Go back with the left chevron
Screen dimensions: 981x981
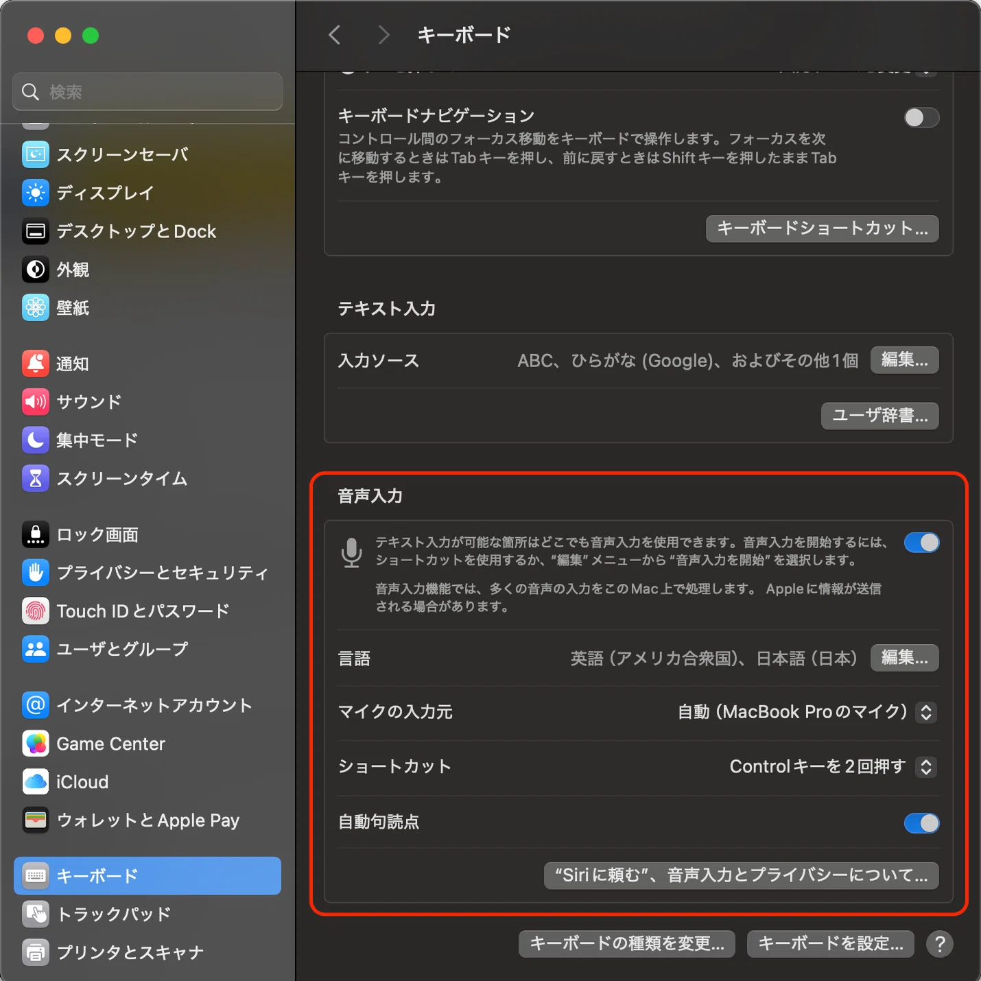(x=335, y=35)
